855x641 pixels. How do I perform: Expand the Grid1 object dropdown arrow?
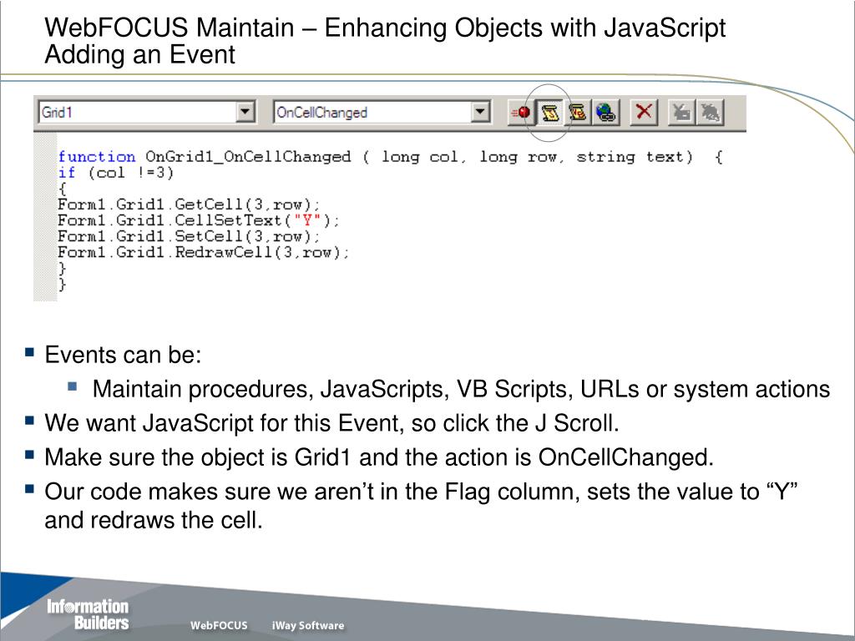tap(245, 113)
